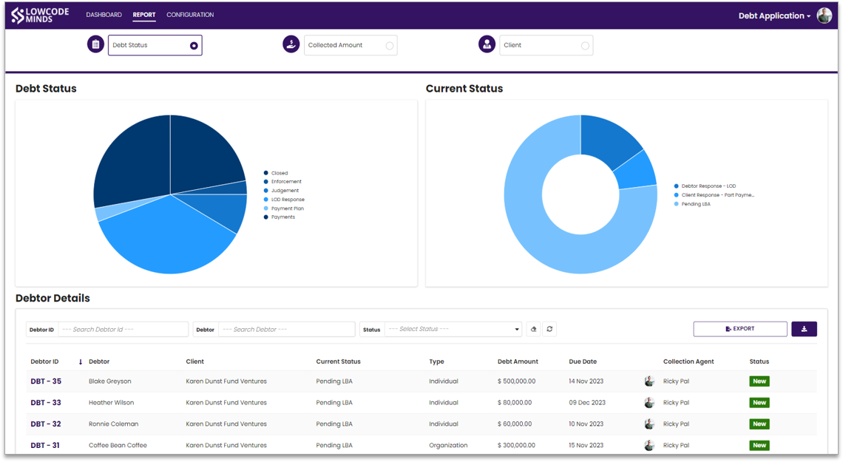The image size is (843, 462).
Task: Open the Configuration tab
Action: click(x=190, y=15)
